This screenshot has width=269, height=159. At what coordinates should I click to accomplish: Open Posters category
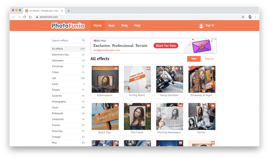(x=68, y=90)
